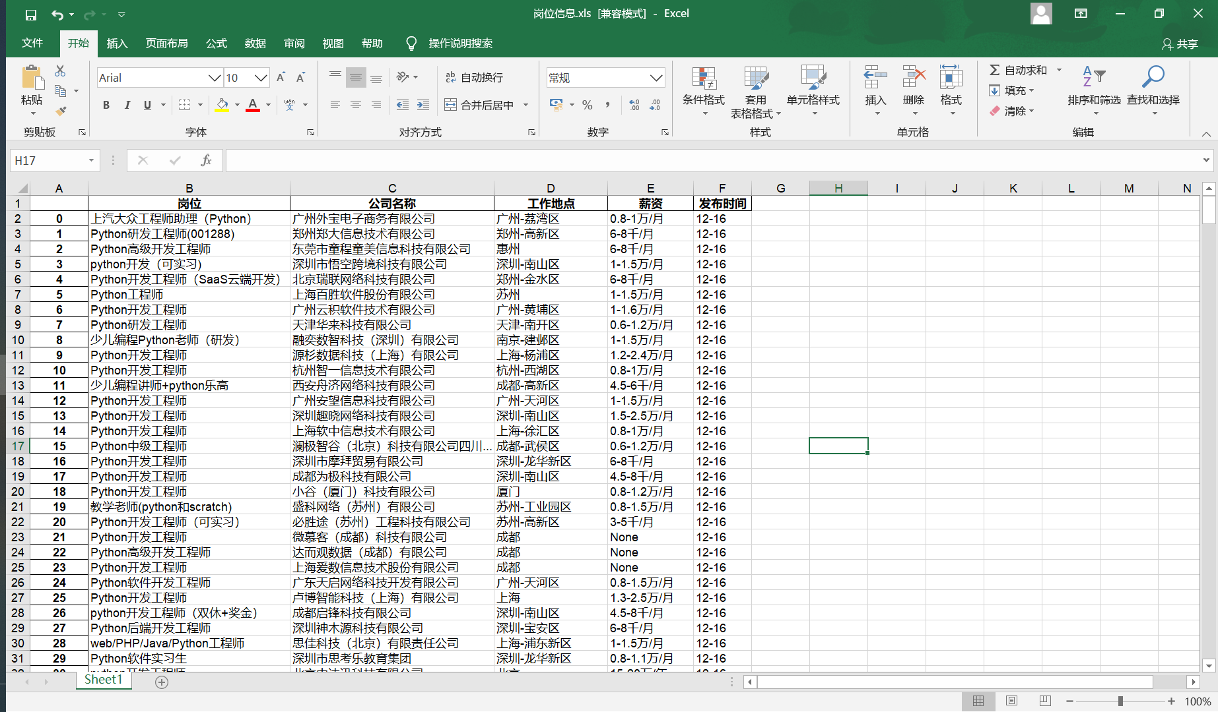This screenshot has width=1218, height=712.
Task: Open the font size dropdown
Action: click(261, 78)
